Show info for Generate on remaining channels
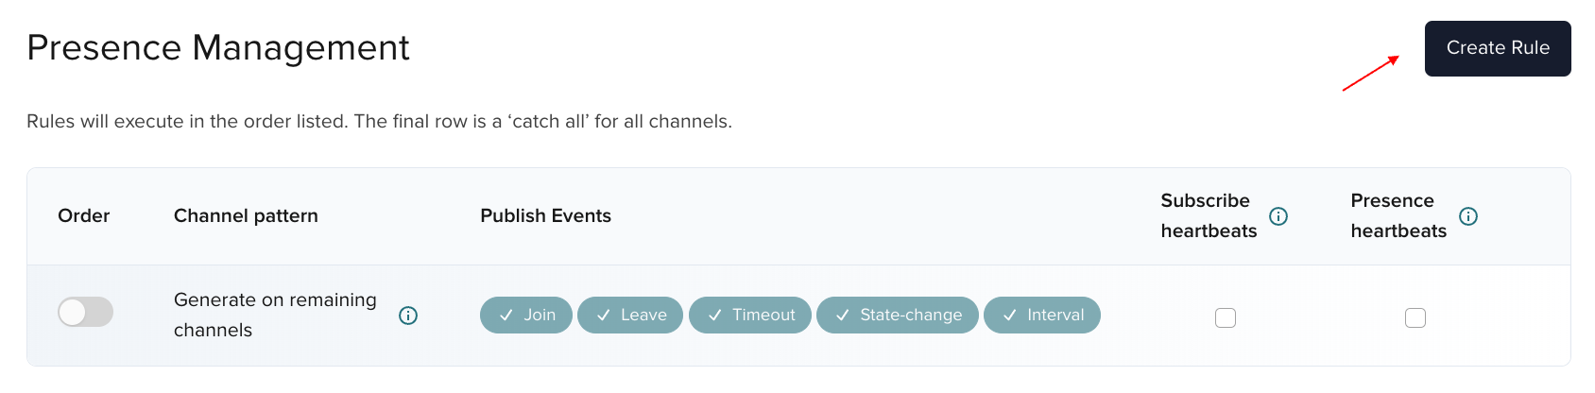This screenshot has width=1595, height=393. point(408,316)
